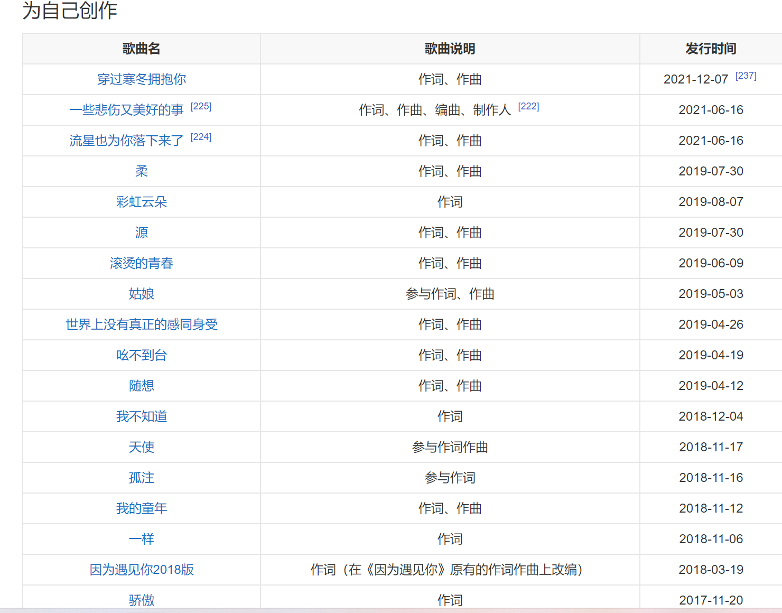Open the song page for 流星也为你落下来了
The height and width of the screenshot is (613, 782).
pyautogui.click(x=126, y=141)
